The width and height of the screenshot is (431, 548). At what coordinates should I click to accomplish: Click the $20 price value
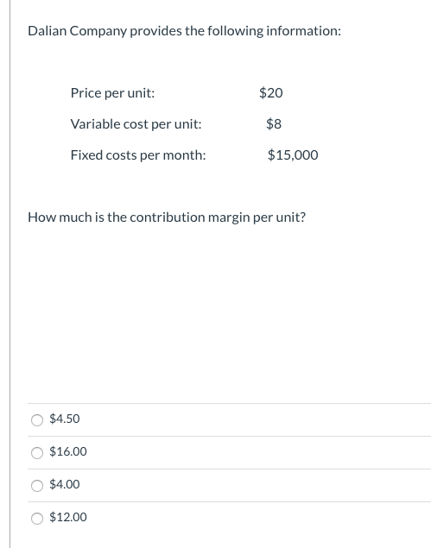271,92
